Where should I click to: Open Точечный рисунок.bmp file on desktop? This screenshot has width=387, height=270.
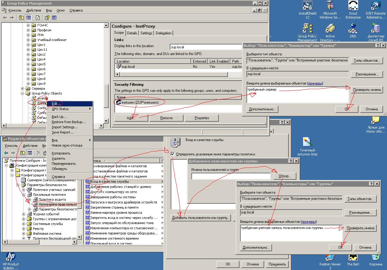coord(307,147)
